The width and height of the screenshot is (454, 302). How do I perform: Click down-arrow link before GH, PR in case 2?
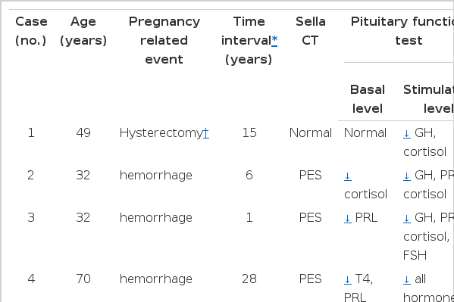click(x=407, y=176)
